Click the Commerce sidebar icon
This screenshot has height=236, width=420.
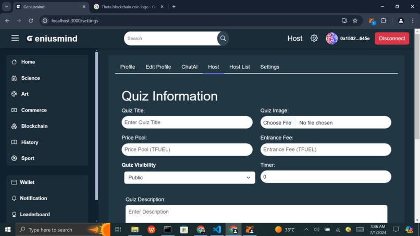14,110
